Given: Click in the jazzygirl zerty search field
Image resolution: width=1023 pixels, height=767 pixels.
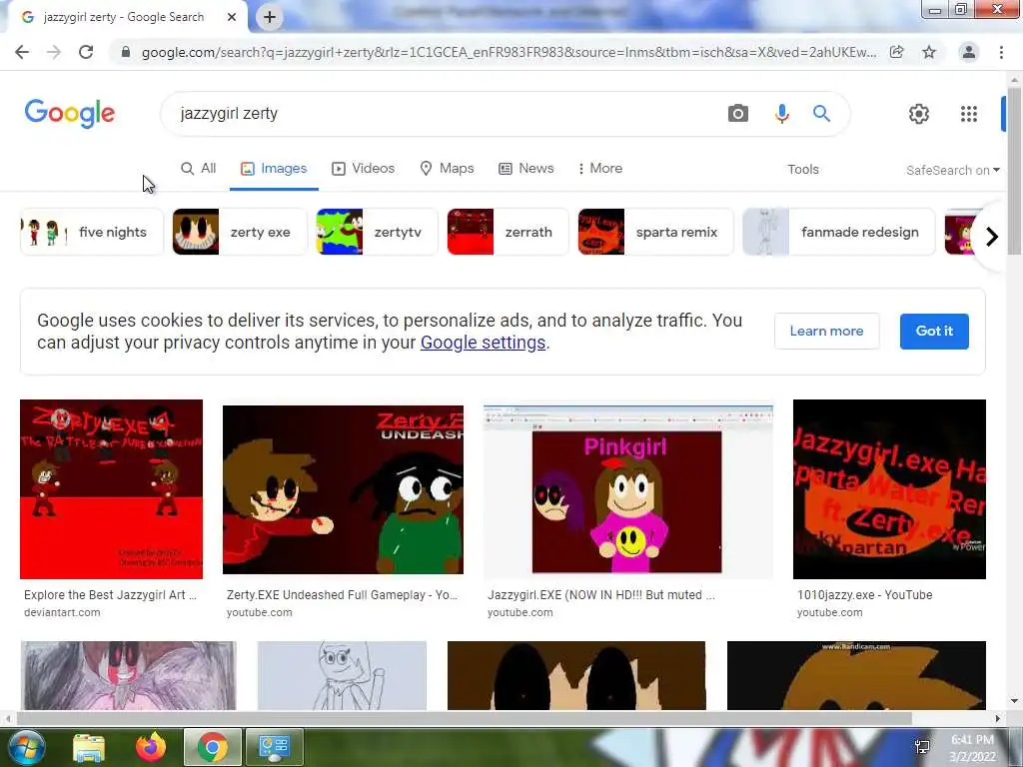Looking at the screenshot, I should pyautogui.click(x=444, y=114).
